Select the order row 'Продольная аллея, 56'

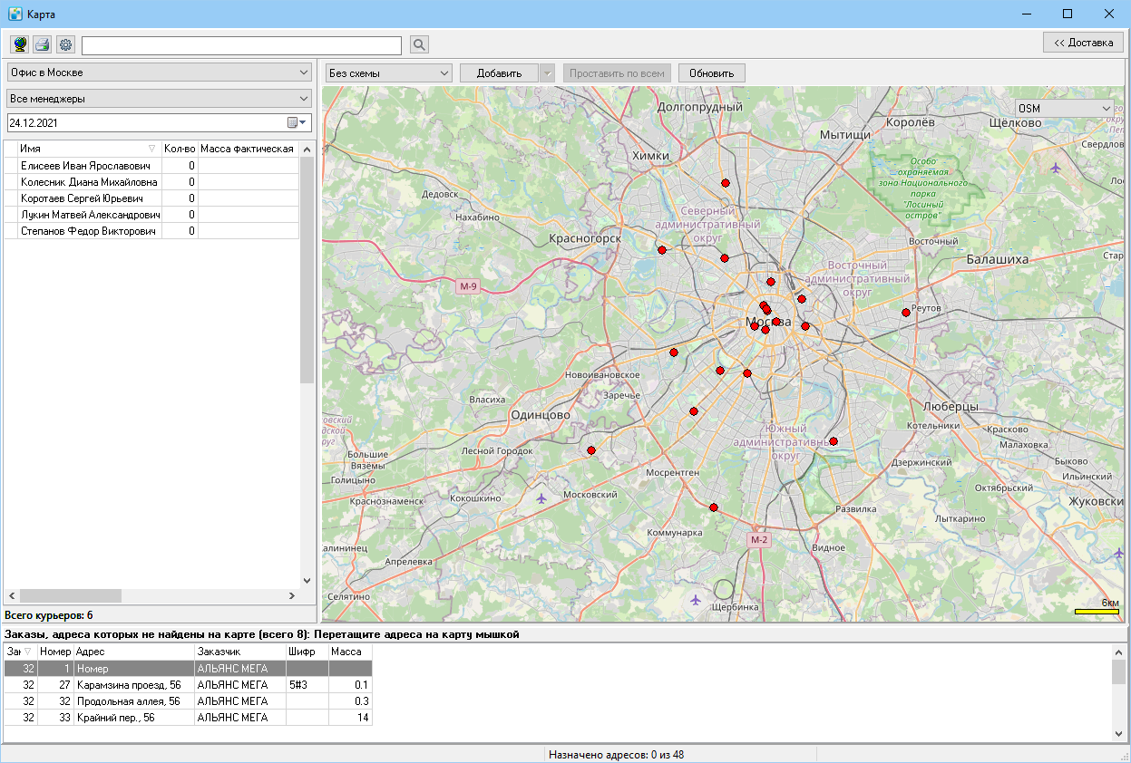click(188, 701)
